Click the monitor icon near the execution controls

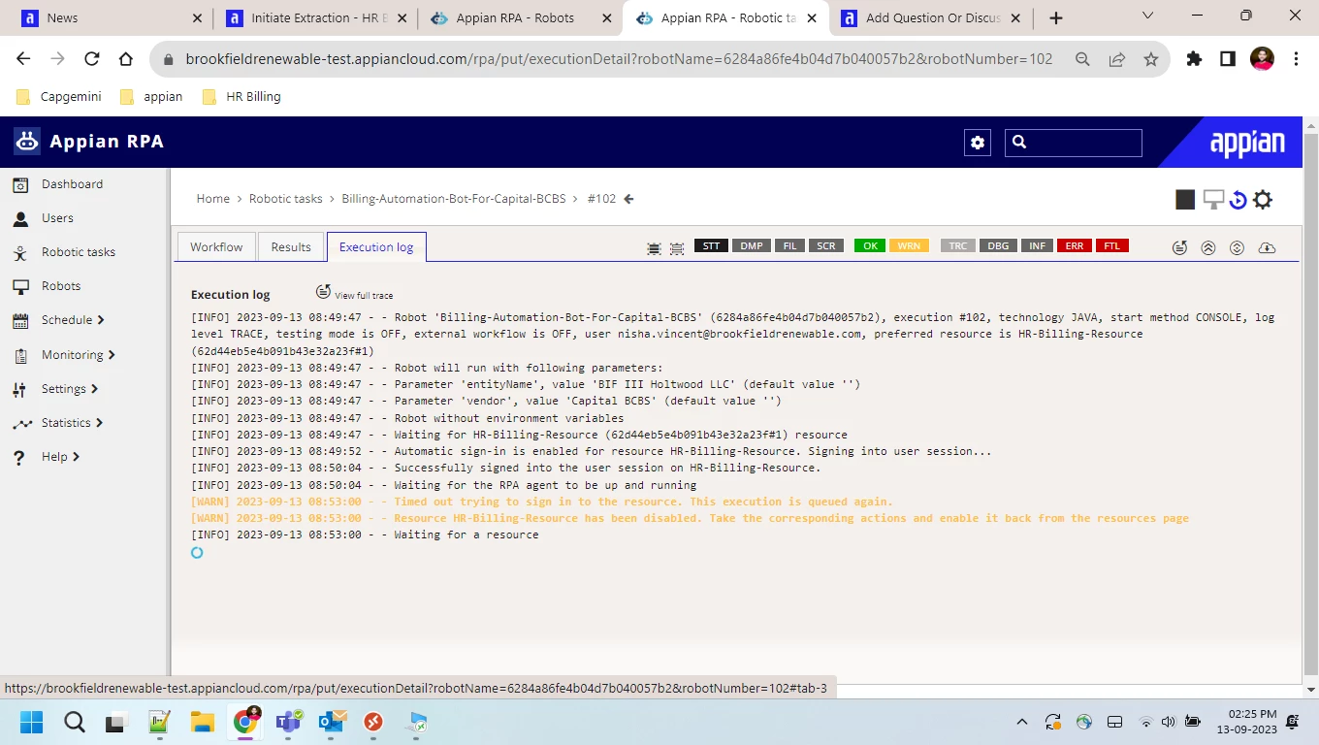(1213, 199)
